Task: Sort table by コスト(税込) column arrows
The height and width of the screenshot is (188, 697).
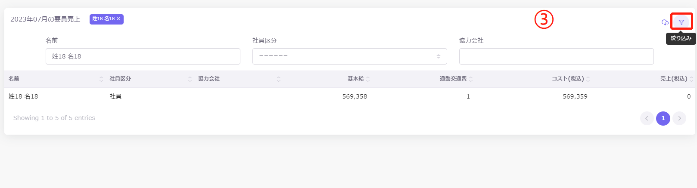Action: [x=588, y=79]
